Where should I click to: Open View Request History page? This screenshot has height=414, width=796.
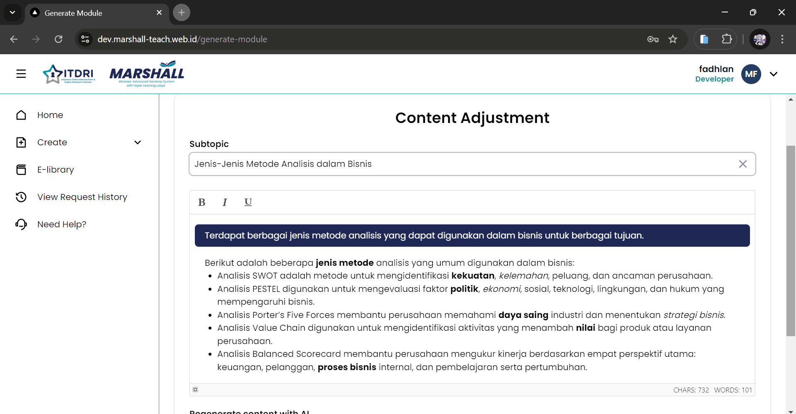(82, 197)
